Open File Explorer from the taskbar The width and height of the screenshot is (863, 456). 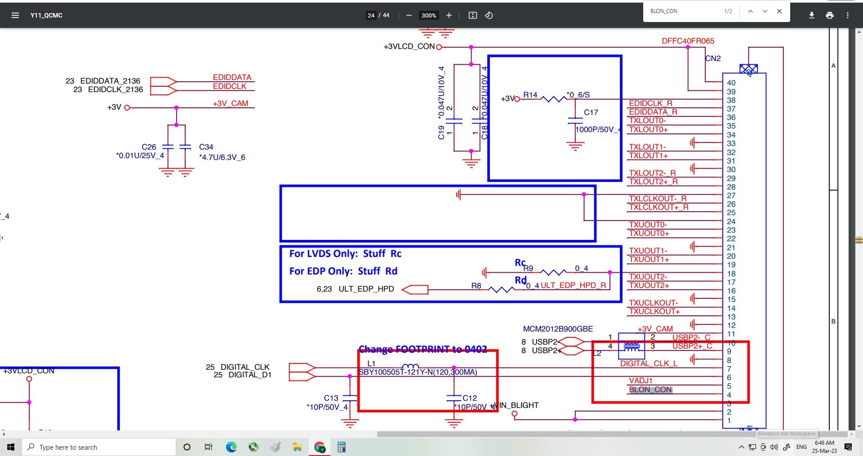(x=297, y=447)
